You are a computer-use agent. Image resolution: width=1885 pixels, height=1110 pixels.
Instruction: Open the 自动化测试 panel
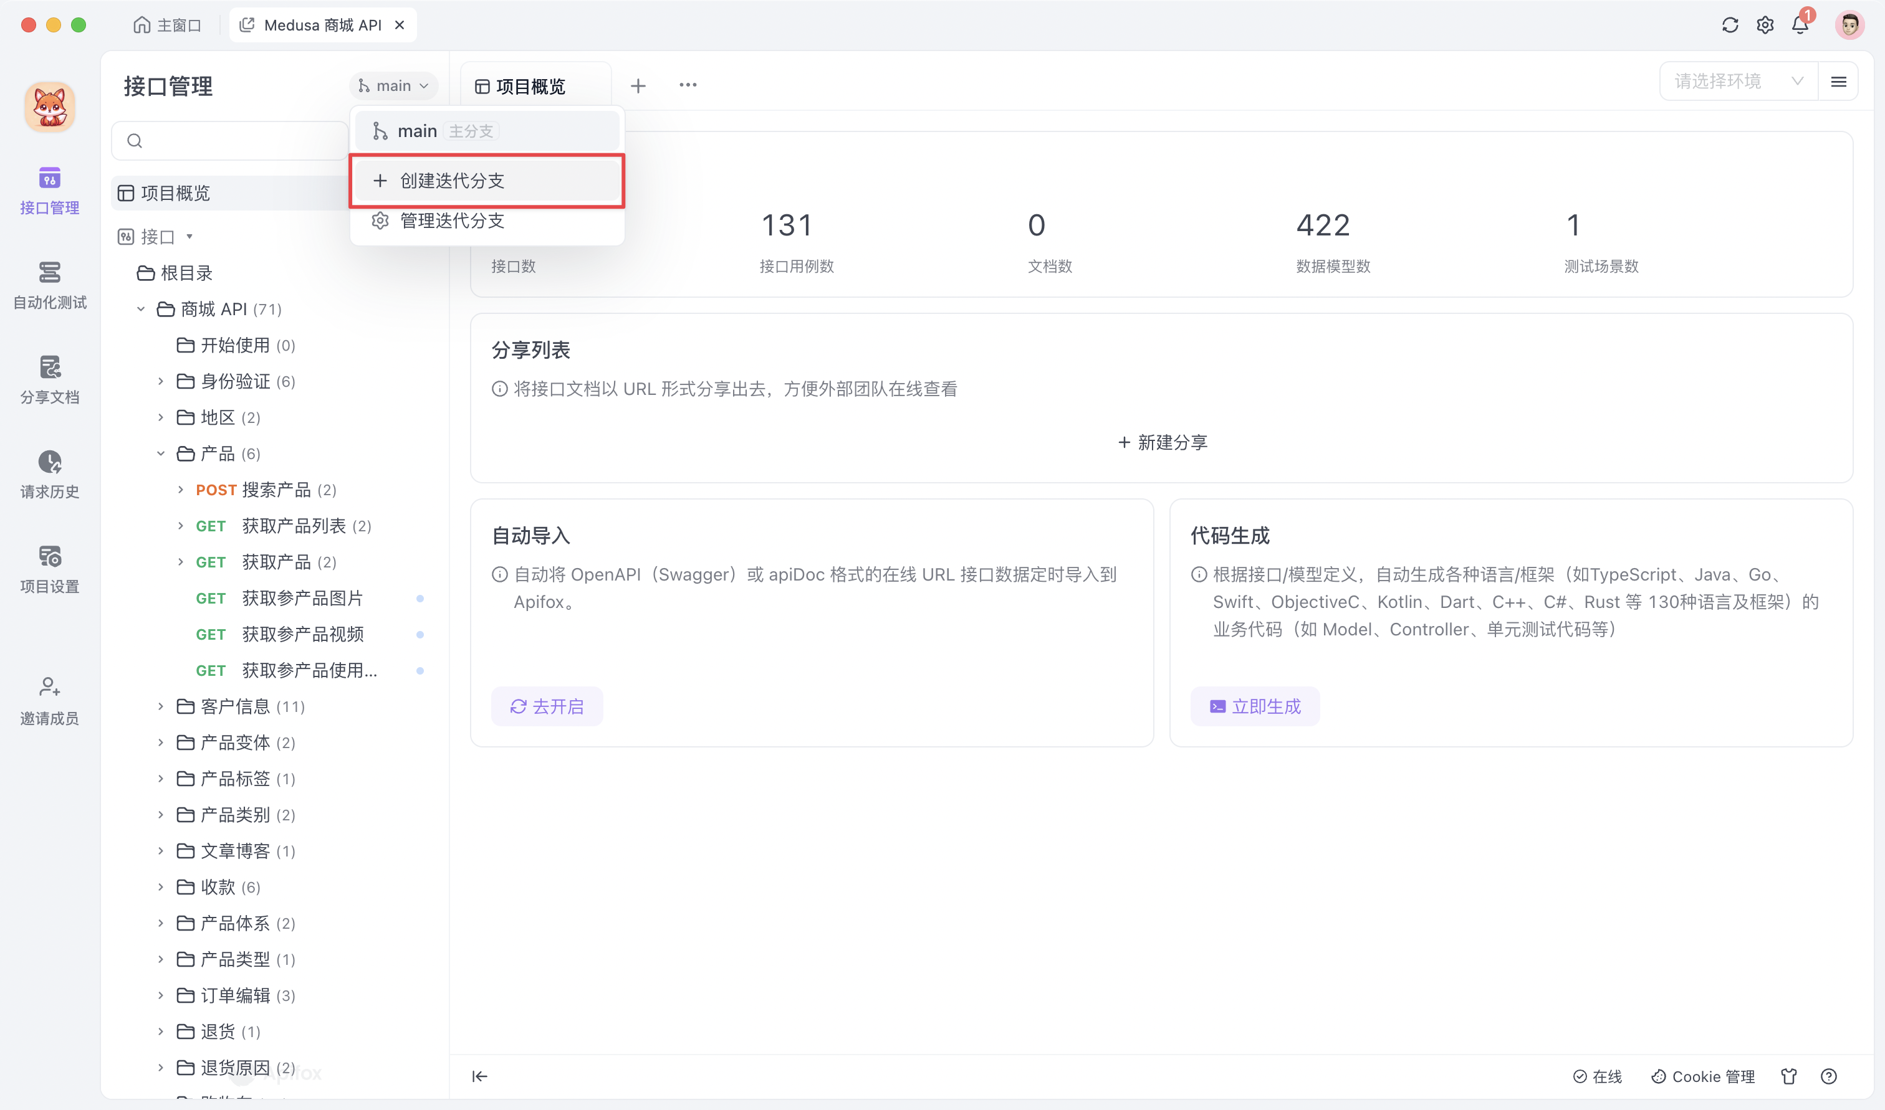(x=49, y=284)
